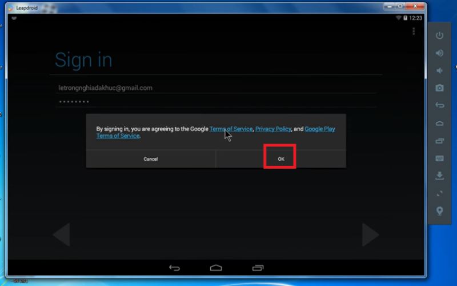Tap the Android back button in navigation bar
The height and width of the screenshot is (286, 457).
coord(175,268)
